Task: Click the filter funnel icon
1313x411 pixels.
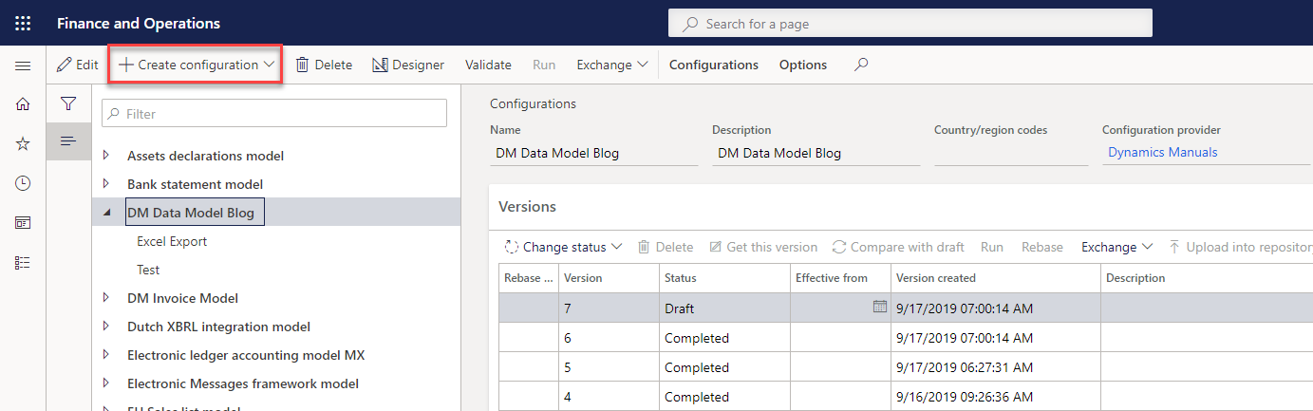Action: 68,103
